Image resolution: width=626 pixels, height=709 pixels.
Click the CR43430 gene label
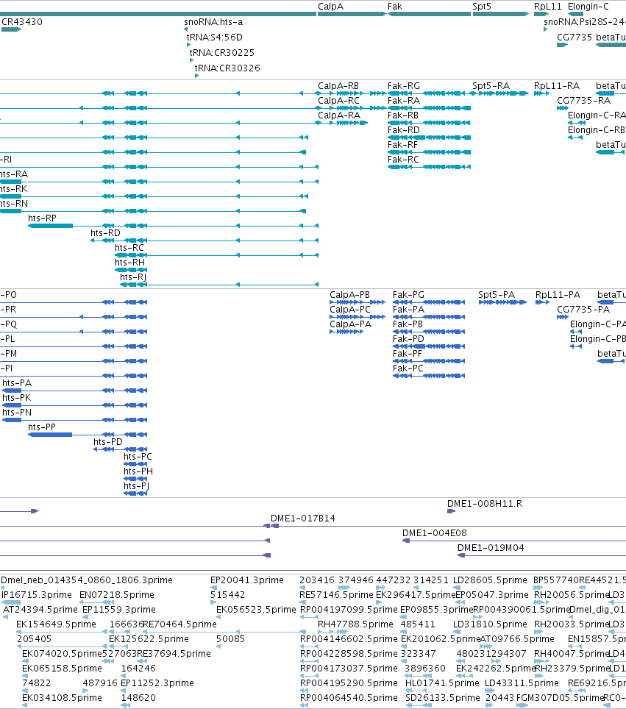pyautogui.click(x=22, y=22)
